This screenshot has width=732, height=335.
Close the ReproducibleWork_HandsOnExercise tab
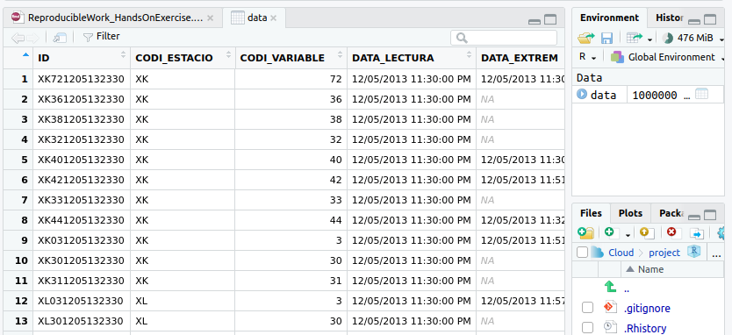210,18
